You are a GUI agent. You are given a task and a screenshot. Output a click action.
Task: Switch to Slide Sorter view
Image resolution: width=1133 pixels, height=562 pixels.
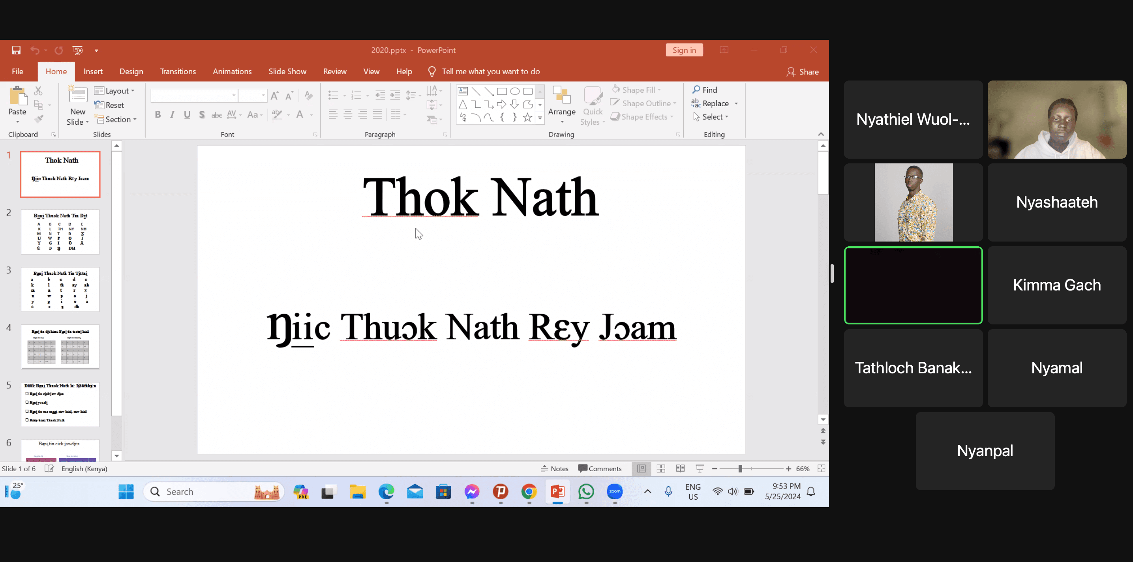660,469
